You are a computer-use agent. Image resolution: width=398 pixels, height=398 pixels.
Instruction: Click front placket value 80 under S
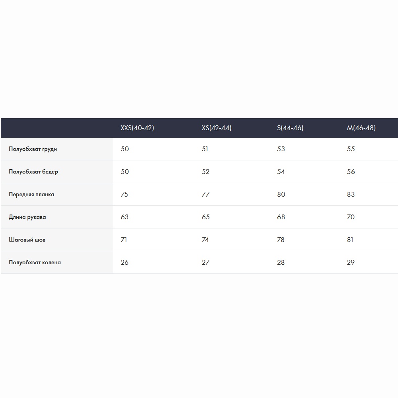[281, 195]
